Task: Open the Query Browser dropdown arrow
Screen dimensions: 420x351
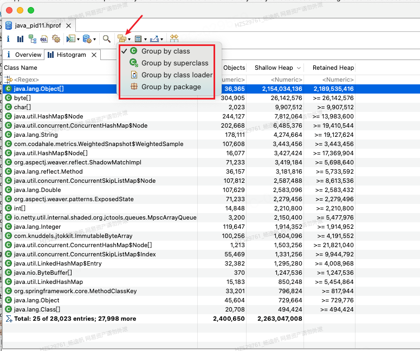Action: point(94,39)
